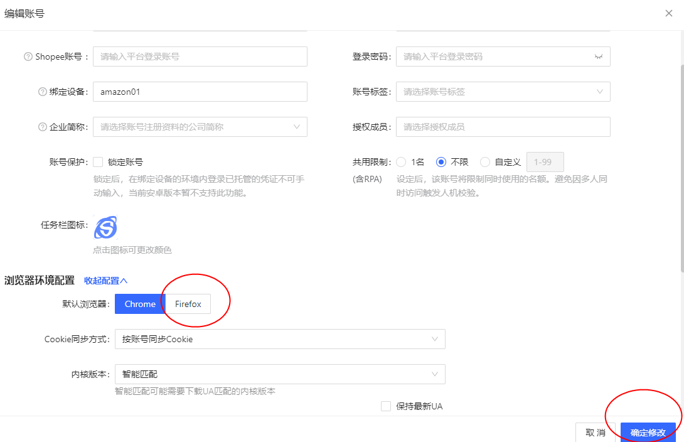The height and width of the screenshot is (442, 684).
Task: Toggle password visibility eye icon
Action: point(598,57)
